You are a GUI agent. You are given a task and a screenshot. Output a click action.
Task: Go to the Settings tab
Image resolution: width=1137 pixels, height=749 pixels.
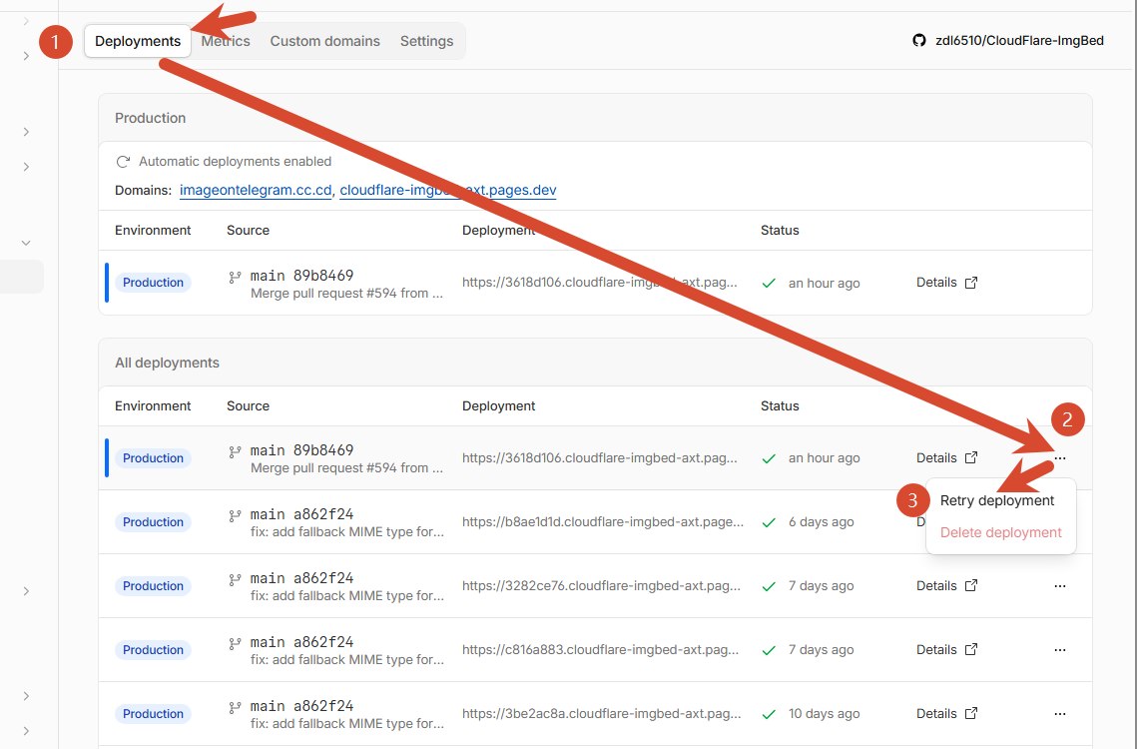(x=426, y=41)
